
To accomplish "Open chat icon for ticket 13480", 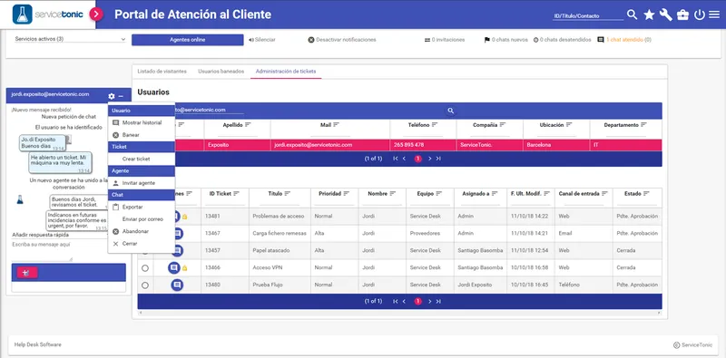I will point(177,285).
